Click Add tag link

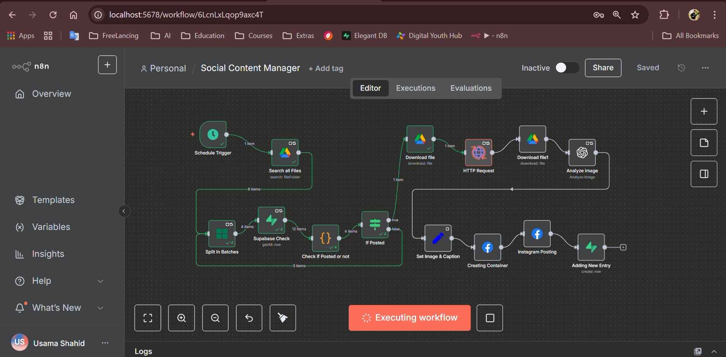[x=326, y=69]
